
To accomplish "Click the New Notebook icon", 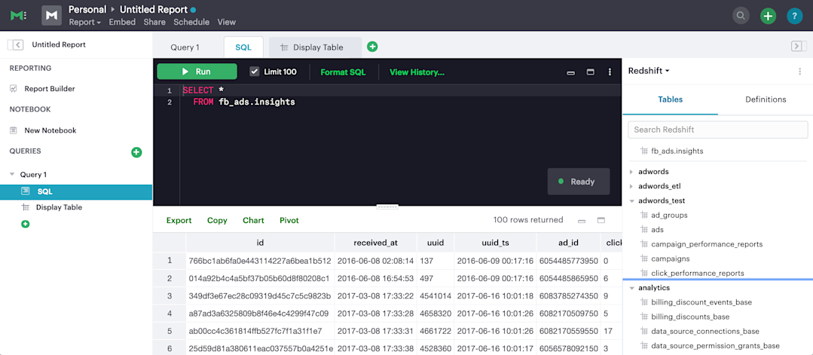I will coord(14,130).
